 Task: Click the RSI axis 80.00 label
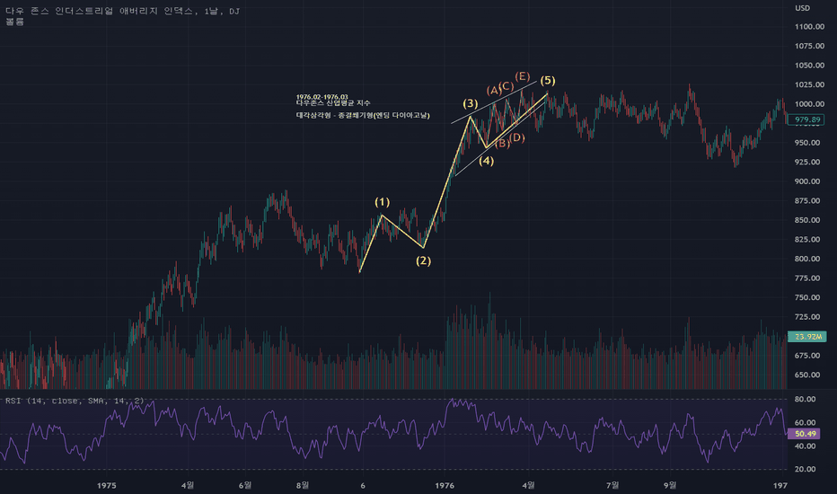coord(805,399)
